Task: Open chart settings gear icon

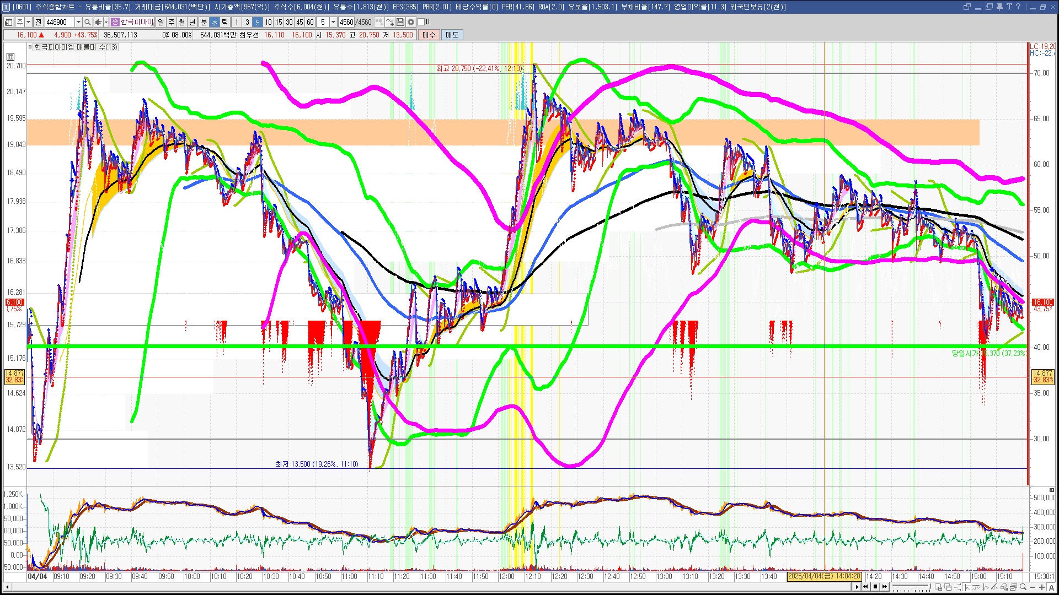Action: 411,22
